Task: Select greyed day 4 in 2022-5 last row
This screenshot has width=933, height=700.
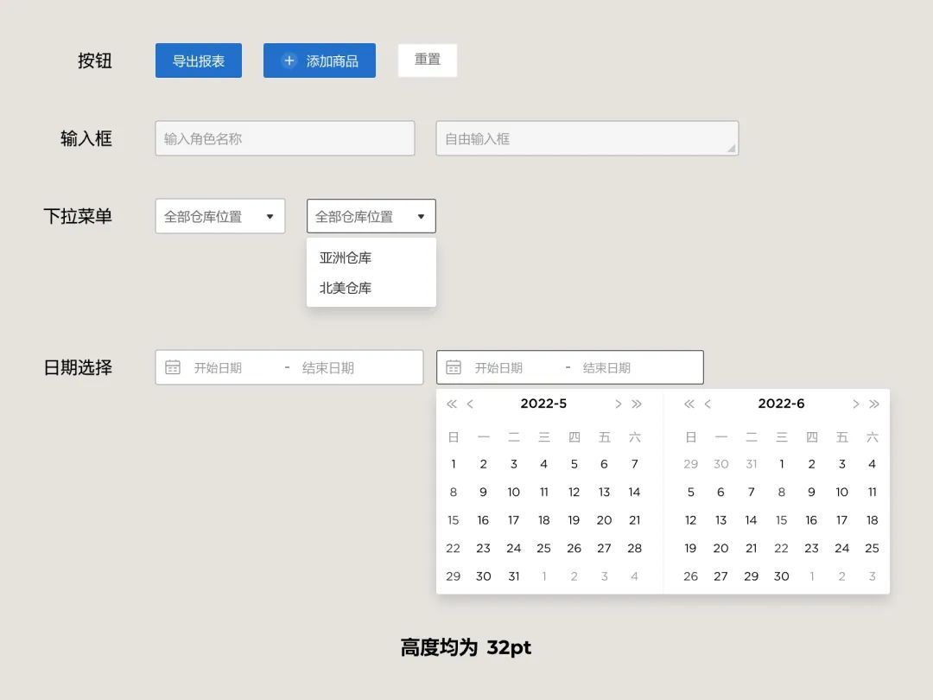Action: (x=634, y=576)
